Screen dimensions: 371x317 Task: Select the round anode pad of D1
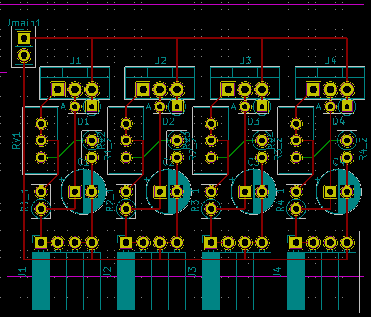click(75, 107)
